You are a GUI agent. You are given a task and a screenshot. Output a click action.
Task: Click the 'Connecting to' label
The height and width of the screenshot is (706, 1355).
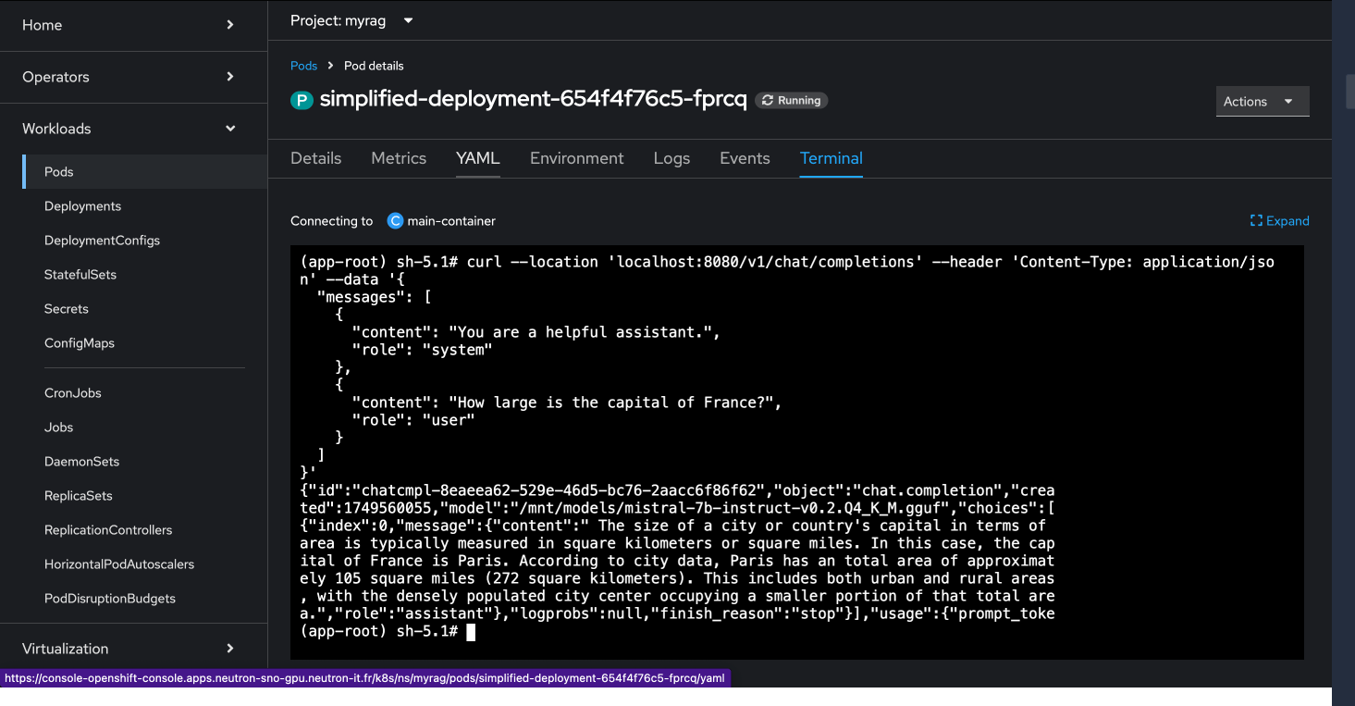click(x=332, y=221)
